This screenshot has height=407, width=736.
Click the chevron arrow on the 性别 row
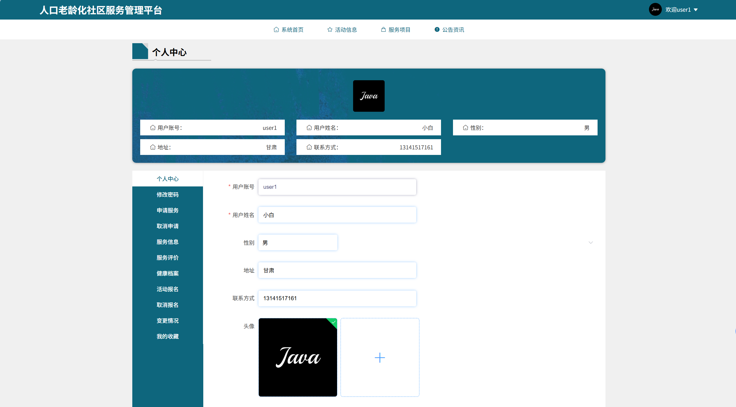(591, 243)
